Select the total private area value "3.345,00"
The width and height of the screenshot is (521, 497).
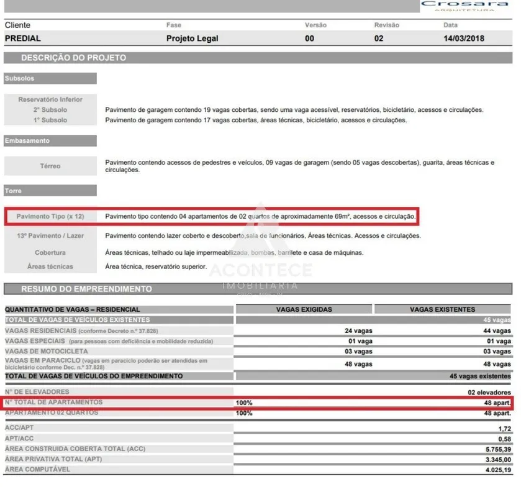pos(498,460)
